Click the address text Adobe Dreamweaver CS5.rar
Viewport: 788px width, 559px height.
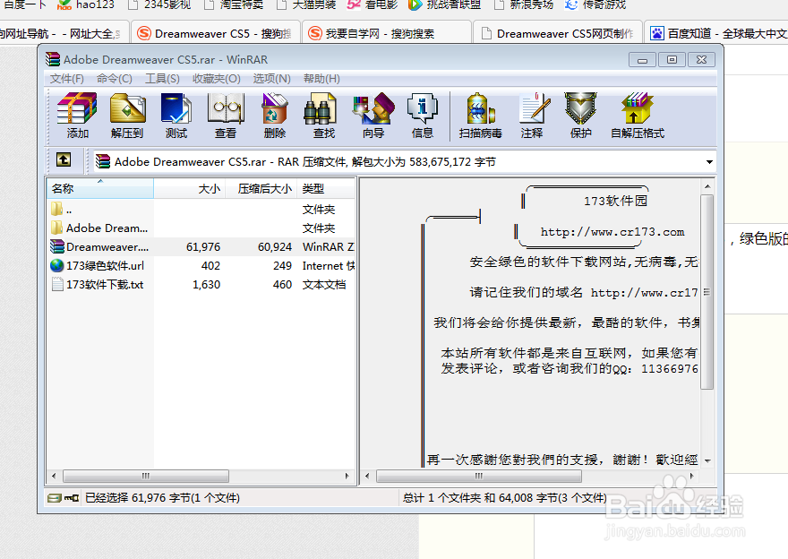click(190, 162)
